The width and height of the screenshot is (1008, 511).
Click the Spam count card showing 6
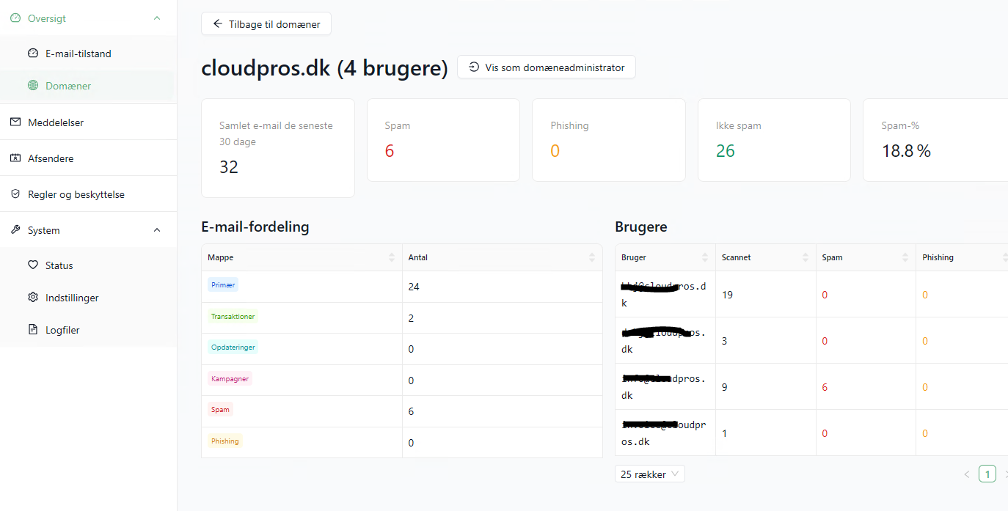[x=444, y=140]
